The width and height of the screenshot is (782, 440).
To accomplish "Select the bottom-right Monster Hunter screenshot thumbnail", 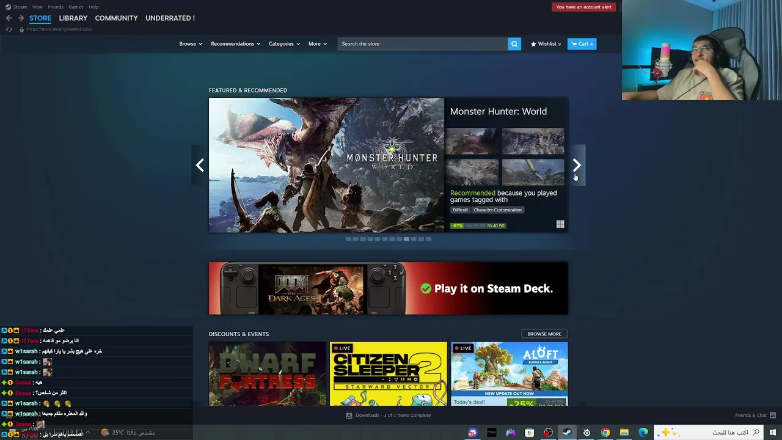I will pos(533,172).
